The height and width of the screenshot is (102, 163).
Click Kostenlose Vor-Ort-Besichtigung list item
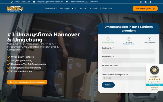click(x=29, y=64)
